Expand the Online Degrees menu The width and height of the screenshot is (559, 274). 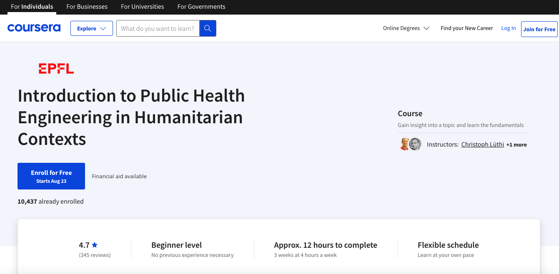(x=406, y=28)
